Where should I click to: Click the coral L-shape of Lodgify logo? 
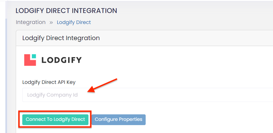click(28, 62)
